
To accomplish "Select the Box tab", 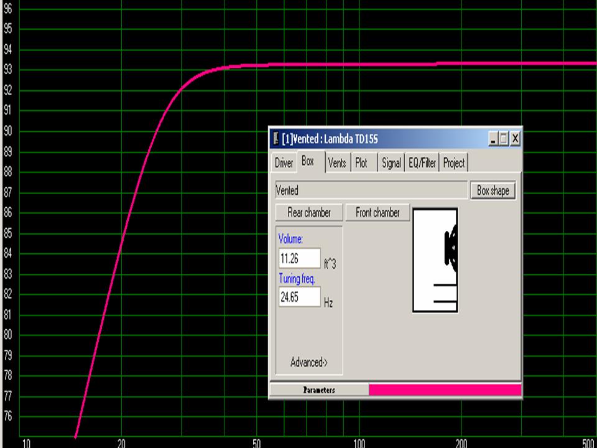I will coord(311,162).
